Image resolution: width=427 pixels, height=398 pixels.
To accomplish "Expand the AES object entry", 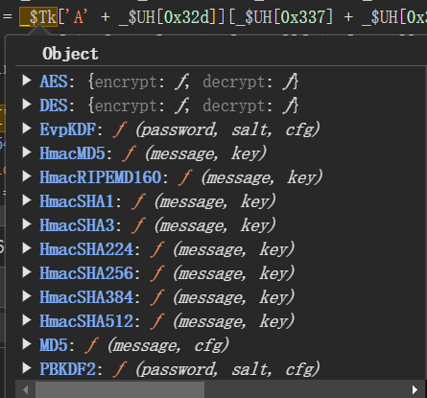I will [x=27, y=81].
